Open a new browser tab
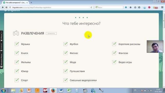This screenshot has width=165, height=93. click(x=31, y=3)
